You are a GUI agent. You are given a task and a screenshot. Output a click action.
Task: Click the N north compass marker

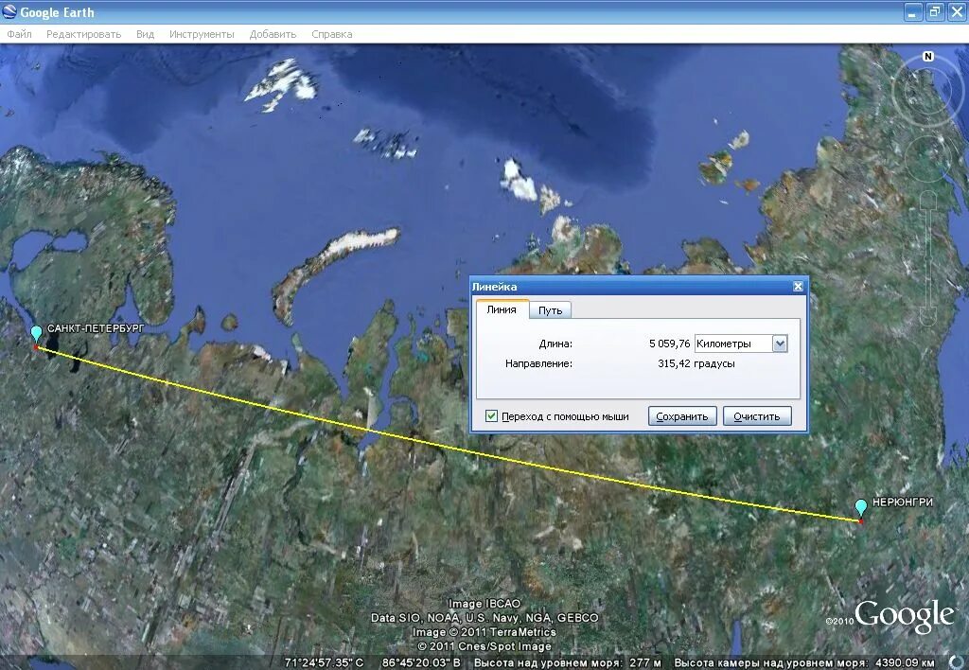[927, 56]
